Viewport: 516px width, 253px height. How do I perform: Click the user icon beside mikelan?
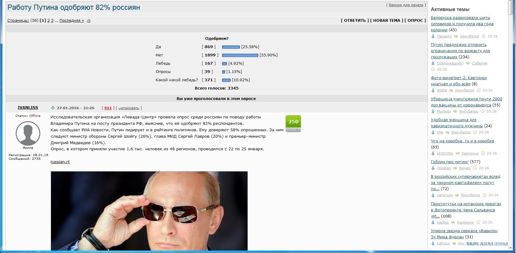(433, 168)
